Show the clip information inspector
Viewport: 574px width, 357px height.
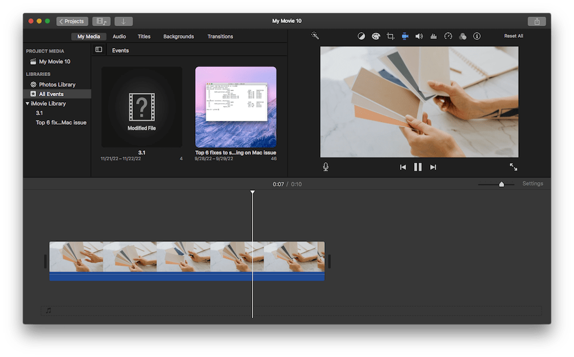pos(476,36)
